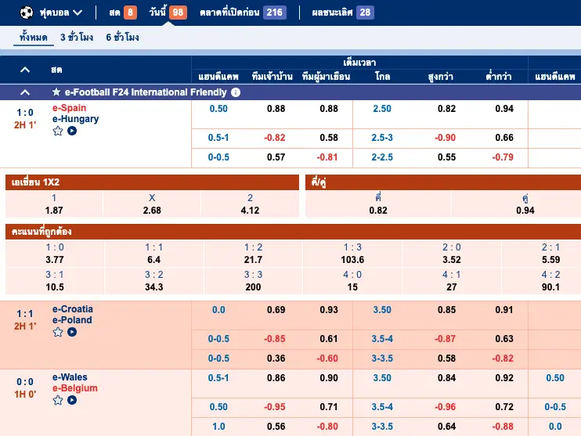Open the ตลาดที่เปิดก่อน early market tab
The width and height of the screenshot is (581, 436).
(x=243, y=13)
